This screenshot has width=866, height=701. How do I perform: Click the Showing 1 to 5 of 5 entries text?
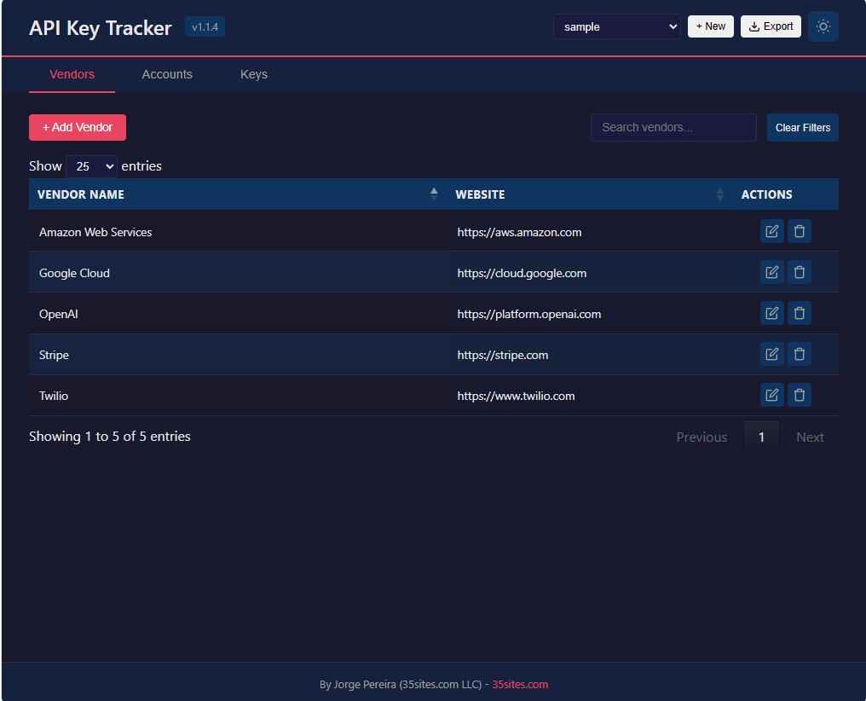click(x=110, y=437)
